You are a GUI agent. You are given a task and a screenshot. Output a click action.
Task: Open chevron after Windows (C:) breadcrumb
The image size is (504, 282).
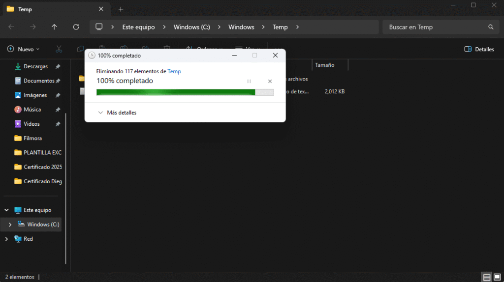click(219, 27)
